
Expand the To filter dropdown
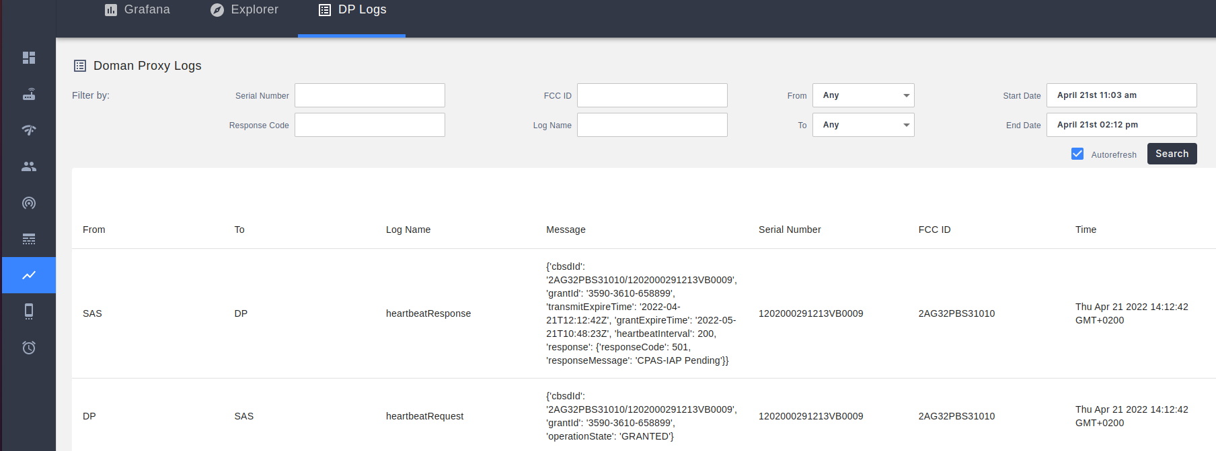pyautogui.click(x=863, y=125)
